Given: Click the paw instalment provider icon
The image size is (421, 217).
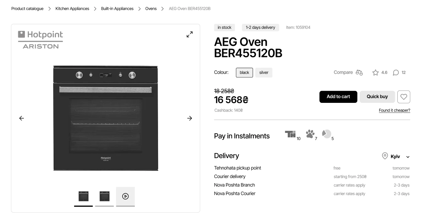Looking at the screenshot, I should tap(310, 134).
